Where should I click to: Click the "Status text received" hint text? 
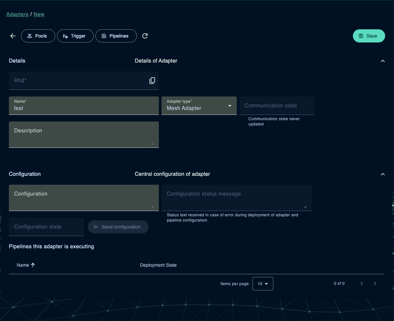point(233,218)
